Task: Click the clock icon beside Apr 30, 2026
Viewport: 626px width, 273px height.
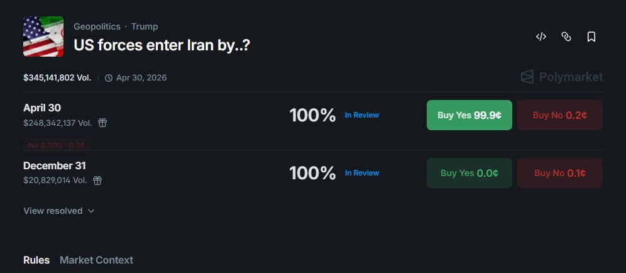Action: click(109, 78)
